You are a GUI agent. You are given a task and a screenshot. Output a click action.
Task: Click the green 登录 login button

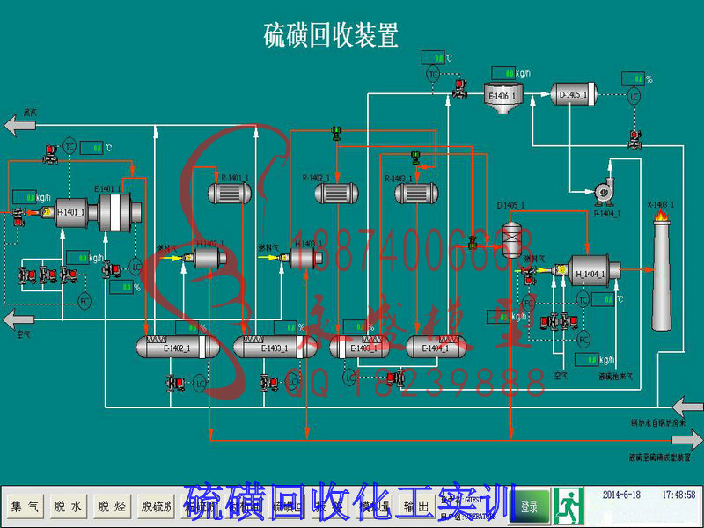coord(530,507)
